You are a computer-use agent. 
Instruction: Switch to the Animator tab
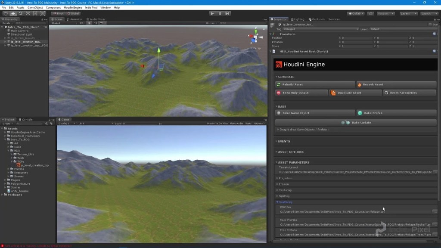tap(75, 19)
